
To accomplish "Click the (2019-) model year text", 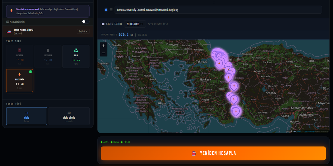I will pyautogui.click(x=18, y=33).
